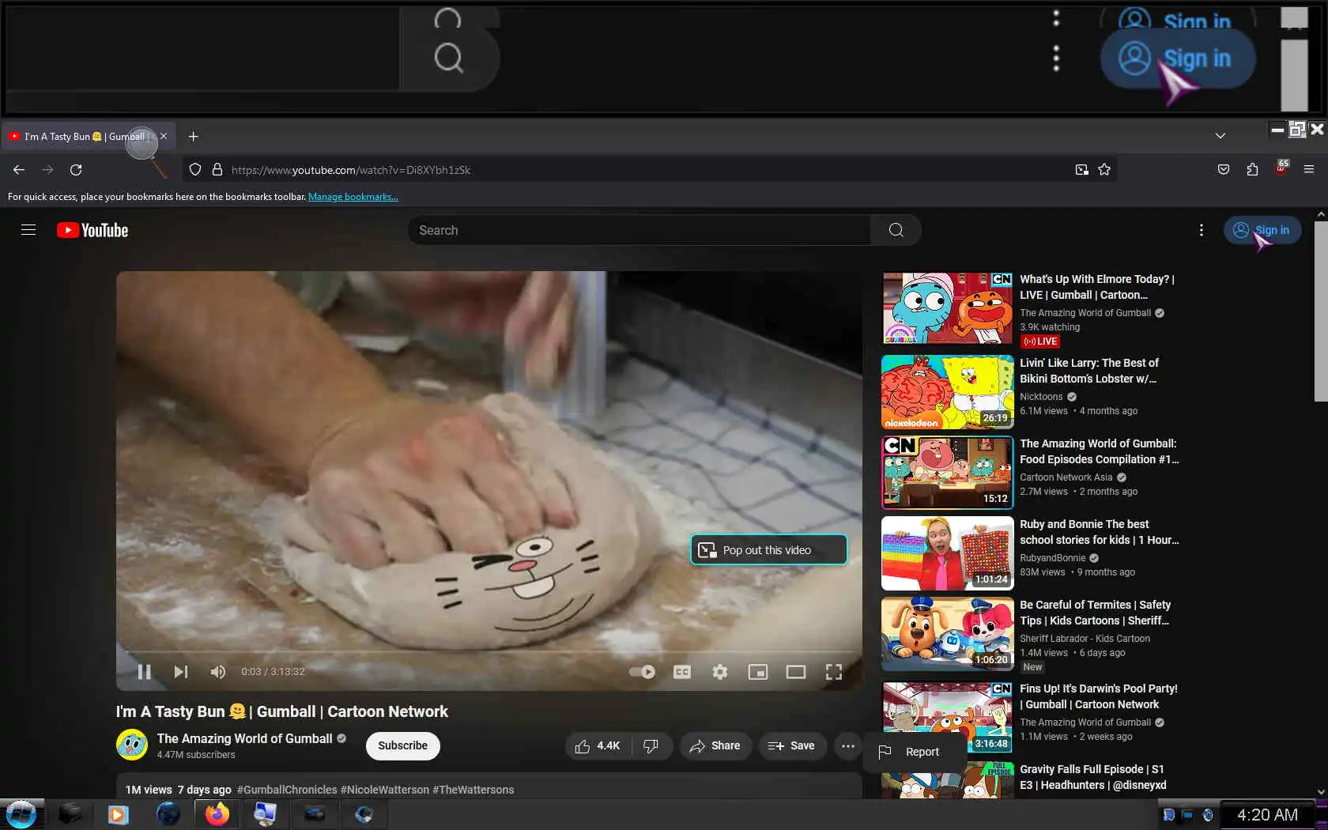Enter fullscreen video mode
Screen dimensions: 1328x830
pos(833,672)
